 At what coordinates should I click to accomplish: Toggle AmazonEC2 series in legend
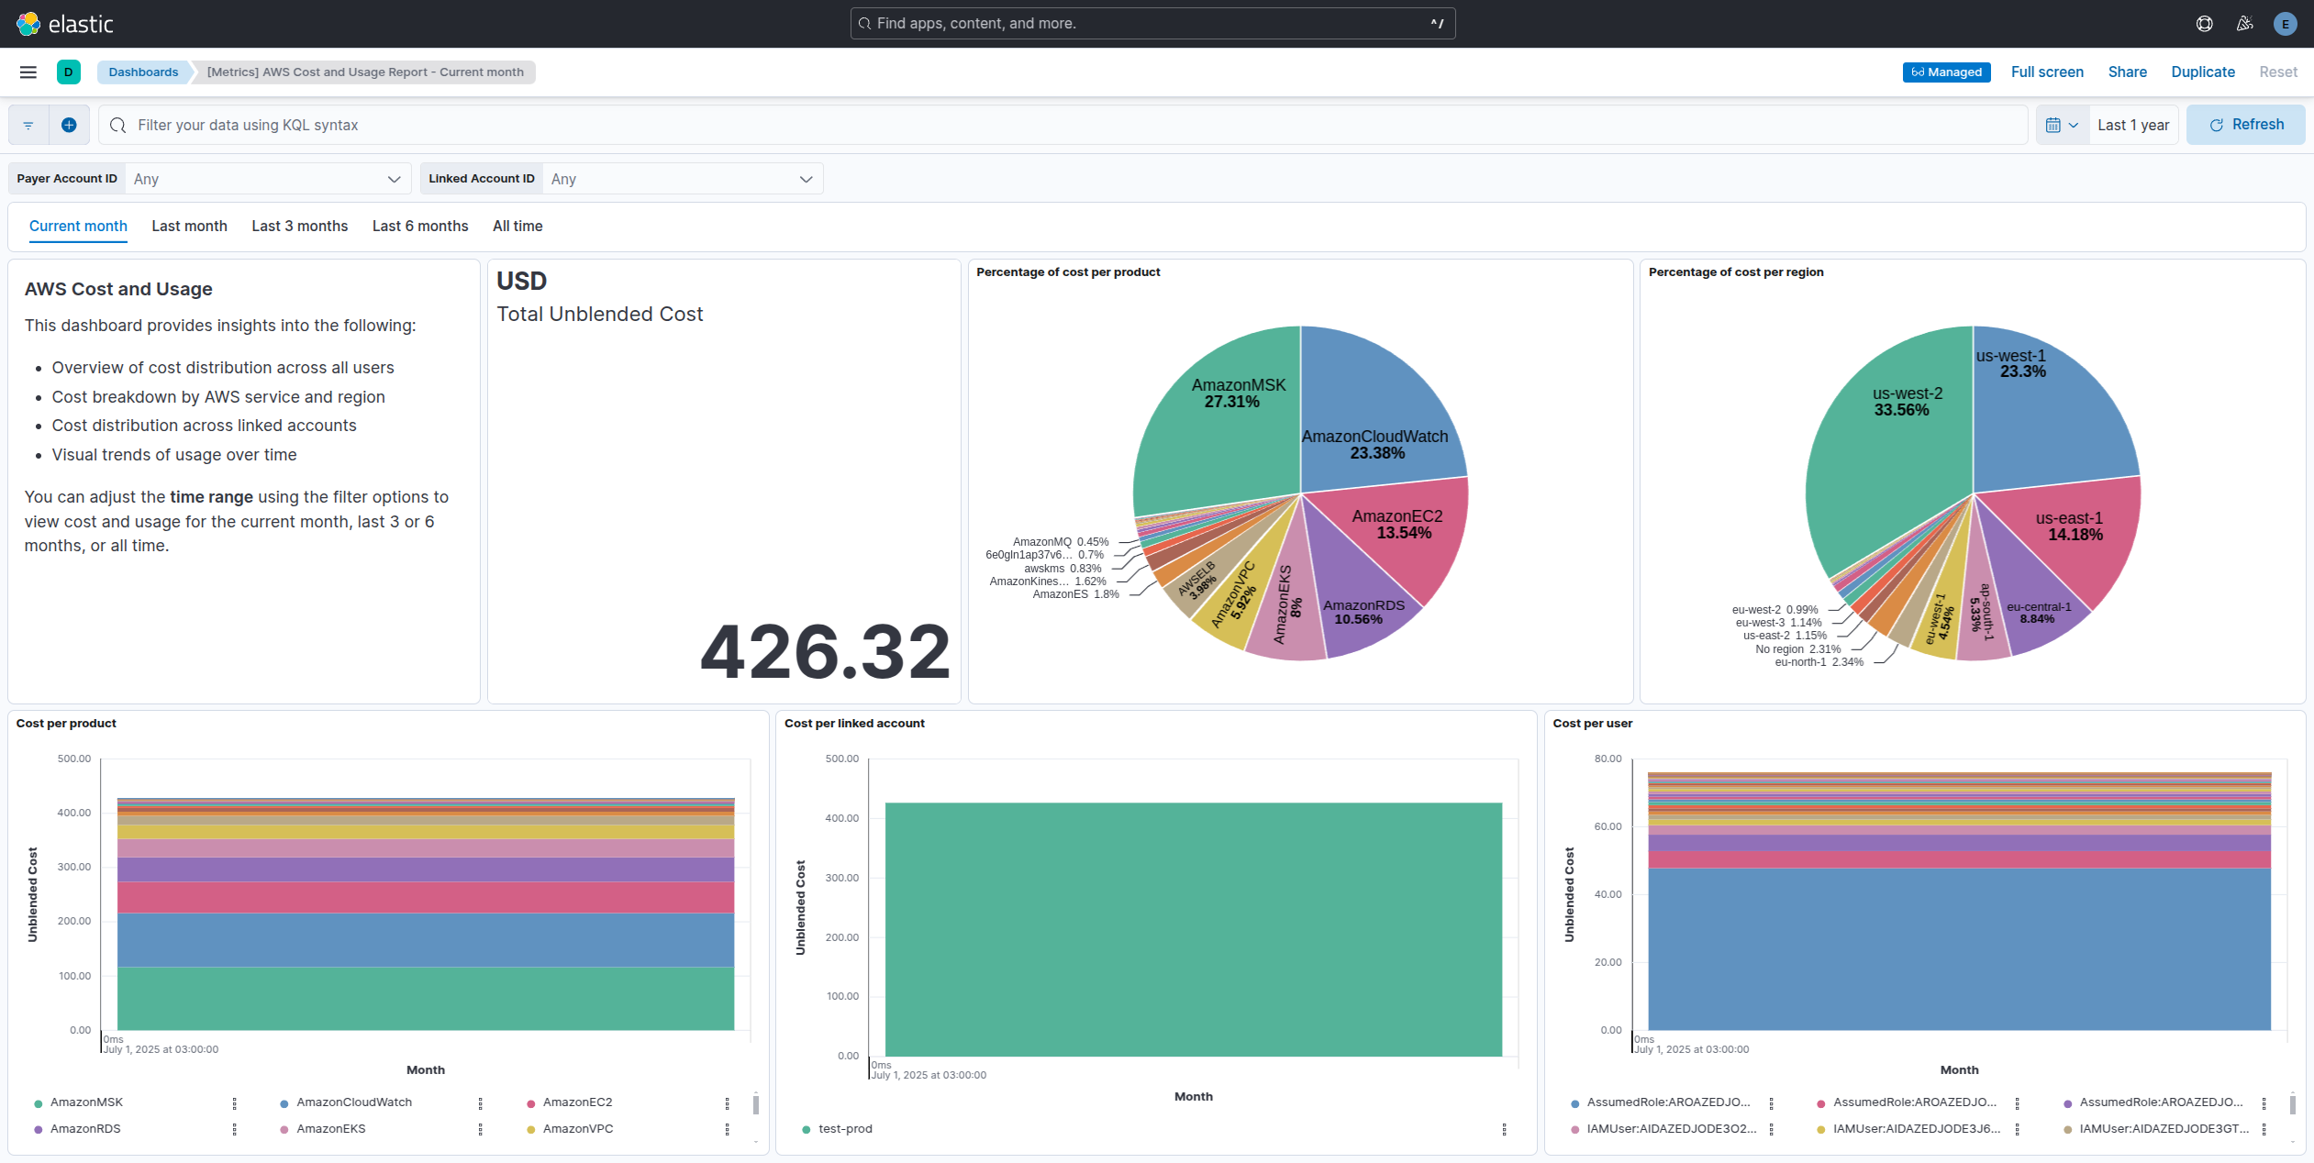[x=577, y=1102]
